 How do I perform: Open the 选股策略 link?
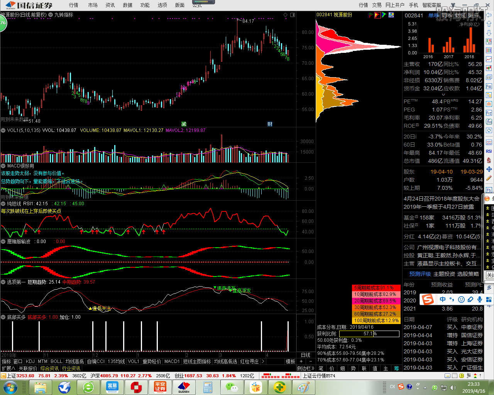click(x=468, y=274)
